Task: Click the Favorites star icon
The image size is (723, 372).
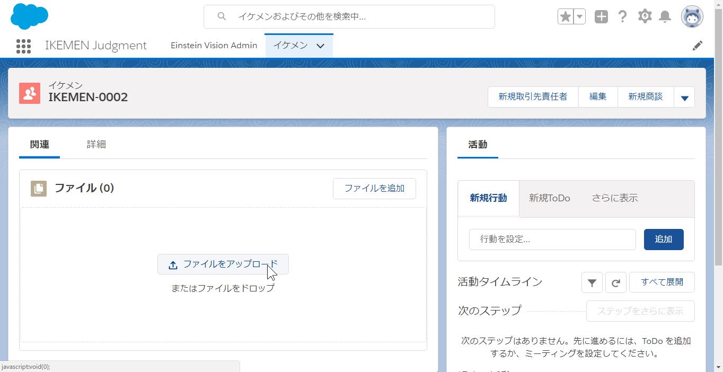Action: 566,16
